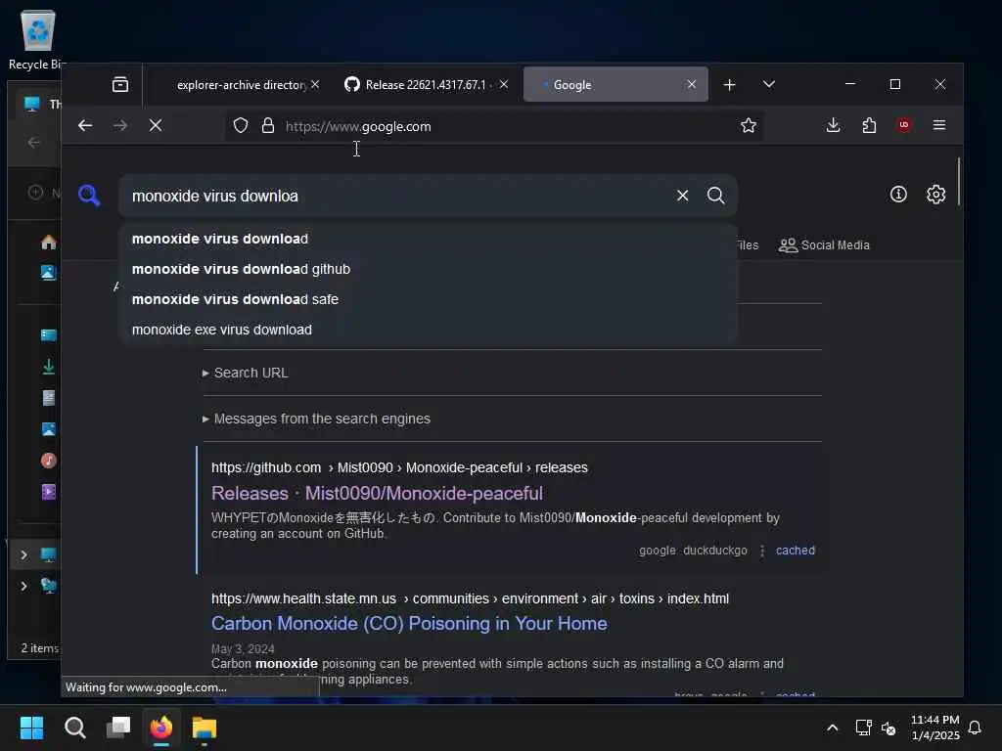The image size is (1002, 751).
Task: Open tracking protection shield panel
Action: tap(241, 125)
